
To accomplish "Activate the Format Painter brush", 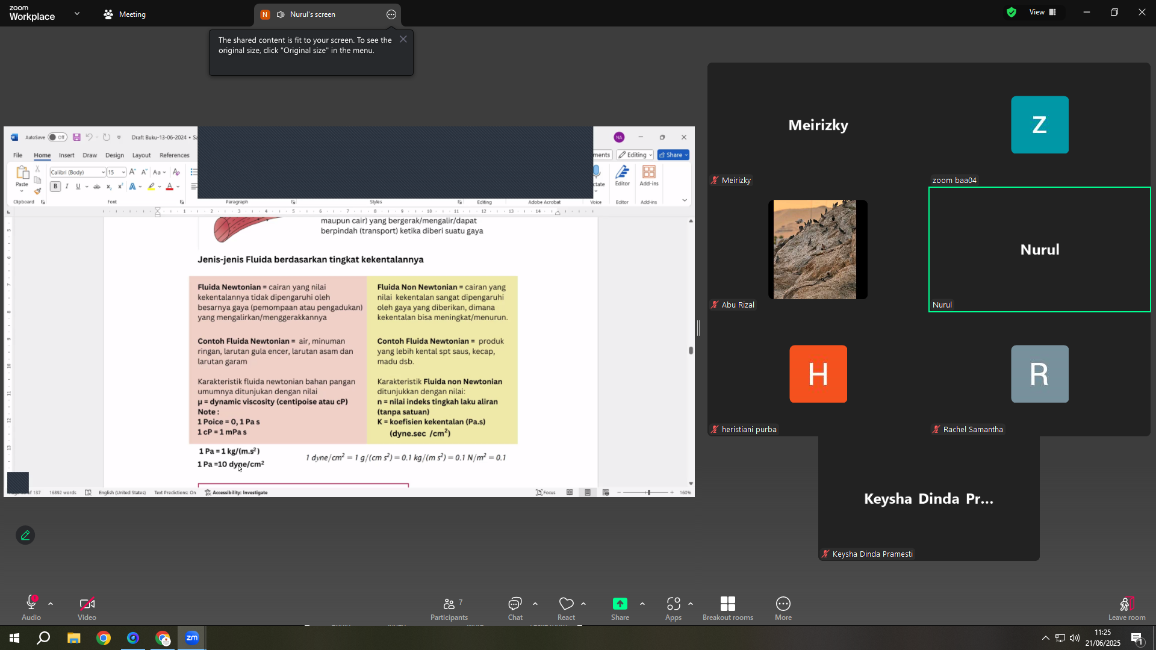I will 37,191.
